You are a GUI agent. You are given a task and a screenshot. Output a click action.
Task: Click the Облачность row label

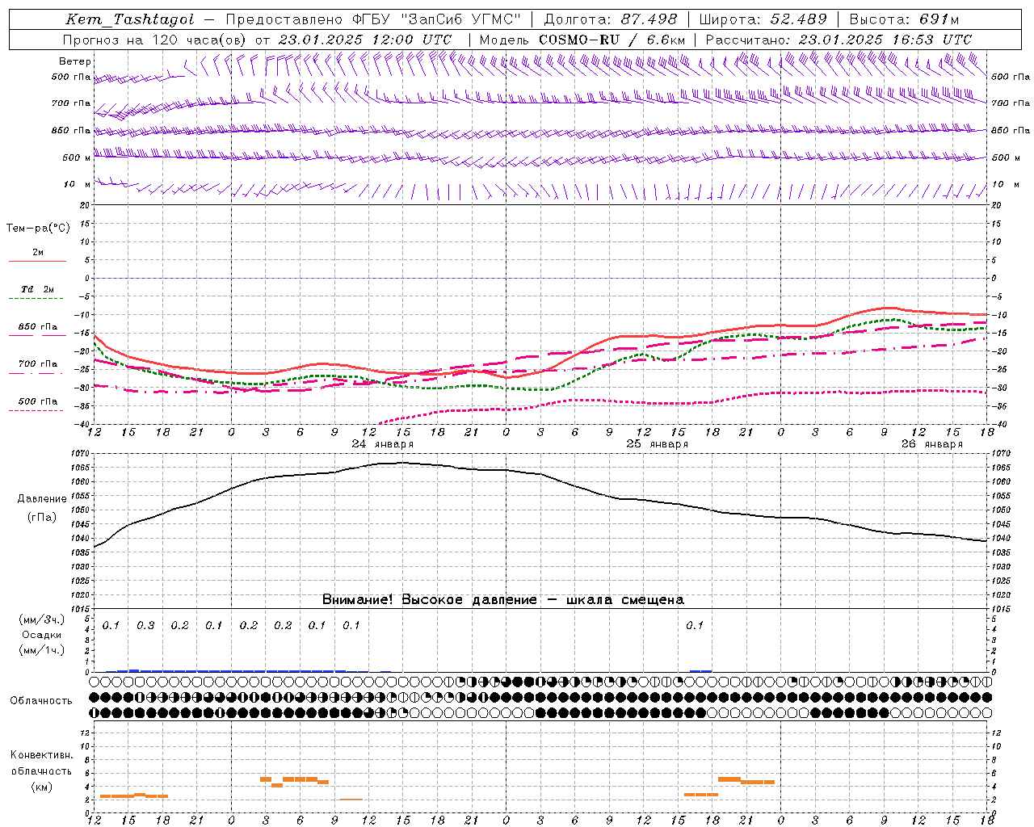point(41,700)
